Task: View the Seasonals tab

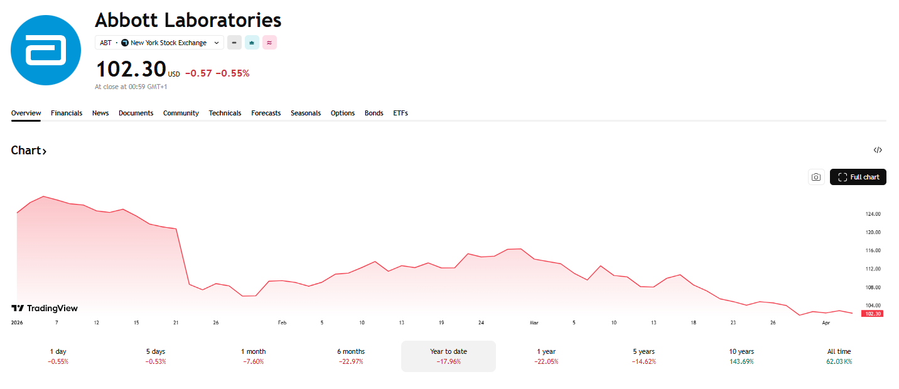Action: click(x=306, y=113)
